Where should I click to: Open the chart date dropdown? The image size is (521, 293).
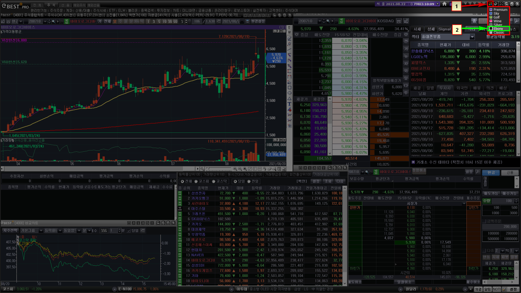[242, 21]
